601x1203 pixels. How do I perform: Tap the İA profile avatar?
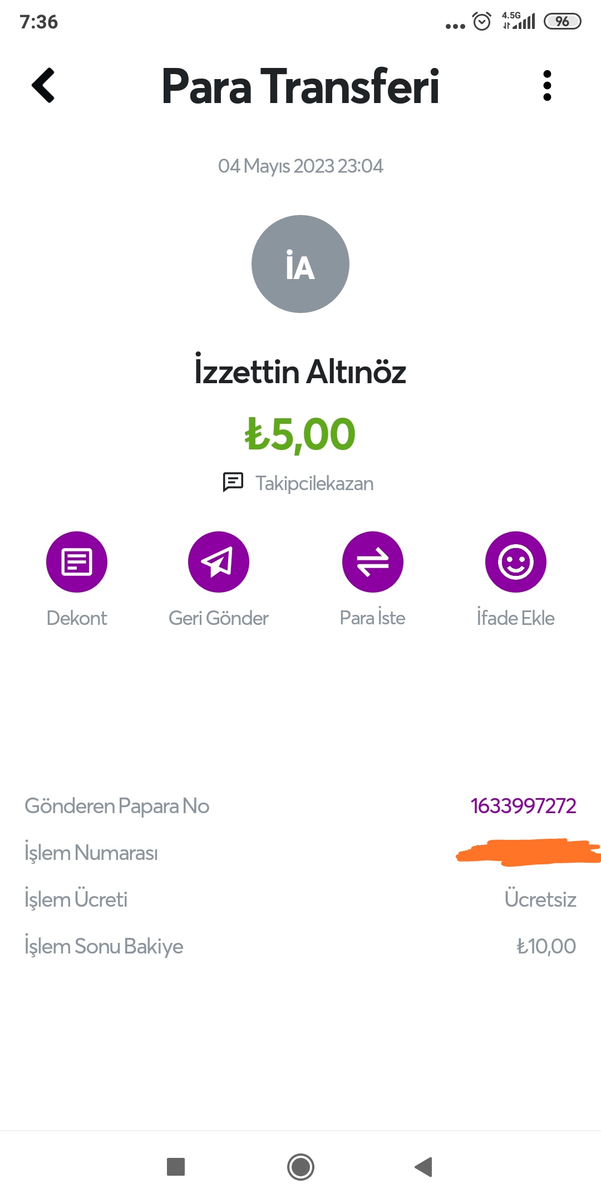click(x=300, y=264)
